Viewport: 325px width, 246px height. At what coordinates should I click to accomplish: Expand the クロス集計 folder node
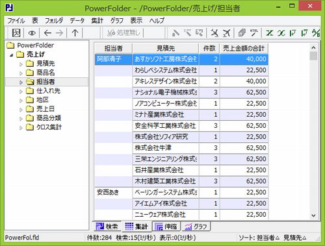coord(21,128)
